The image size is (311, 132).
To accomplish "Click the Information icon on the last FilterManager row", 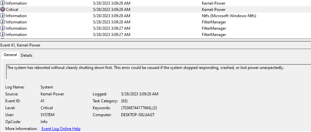I will pyautogui.click(x=3, y=35).
